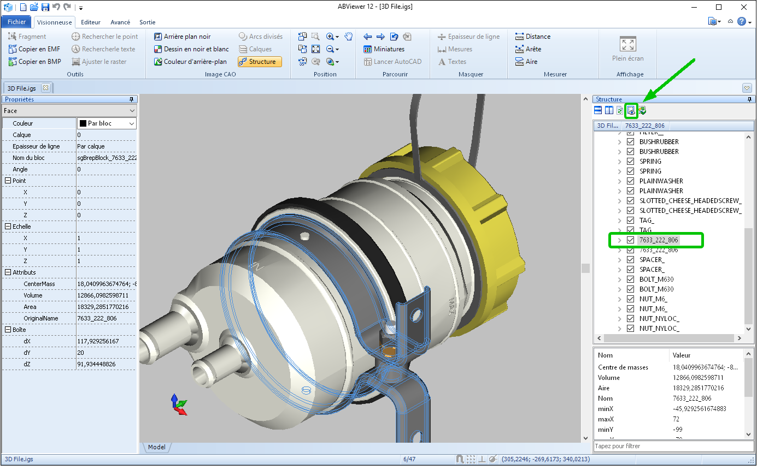
Task: Collapse the Attributs property group
Action: (8, 272)
